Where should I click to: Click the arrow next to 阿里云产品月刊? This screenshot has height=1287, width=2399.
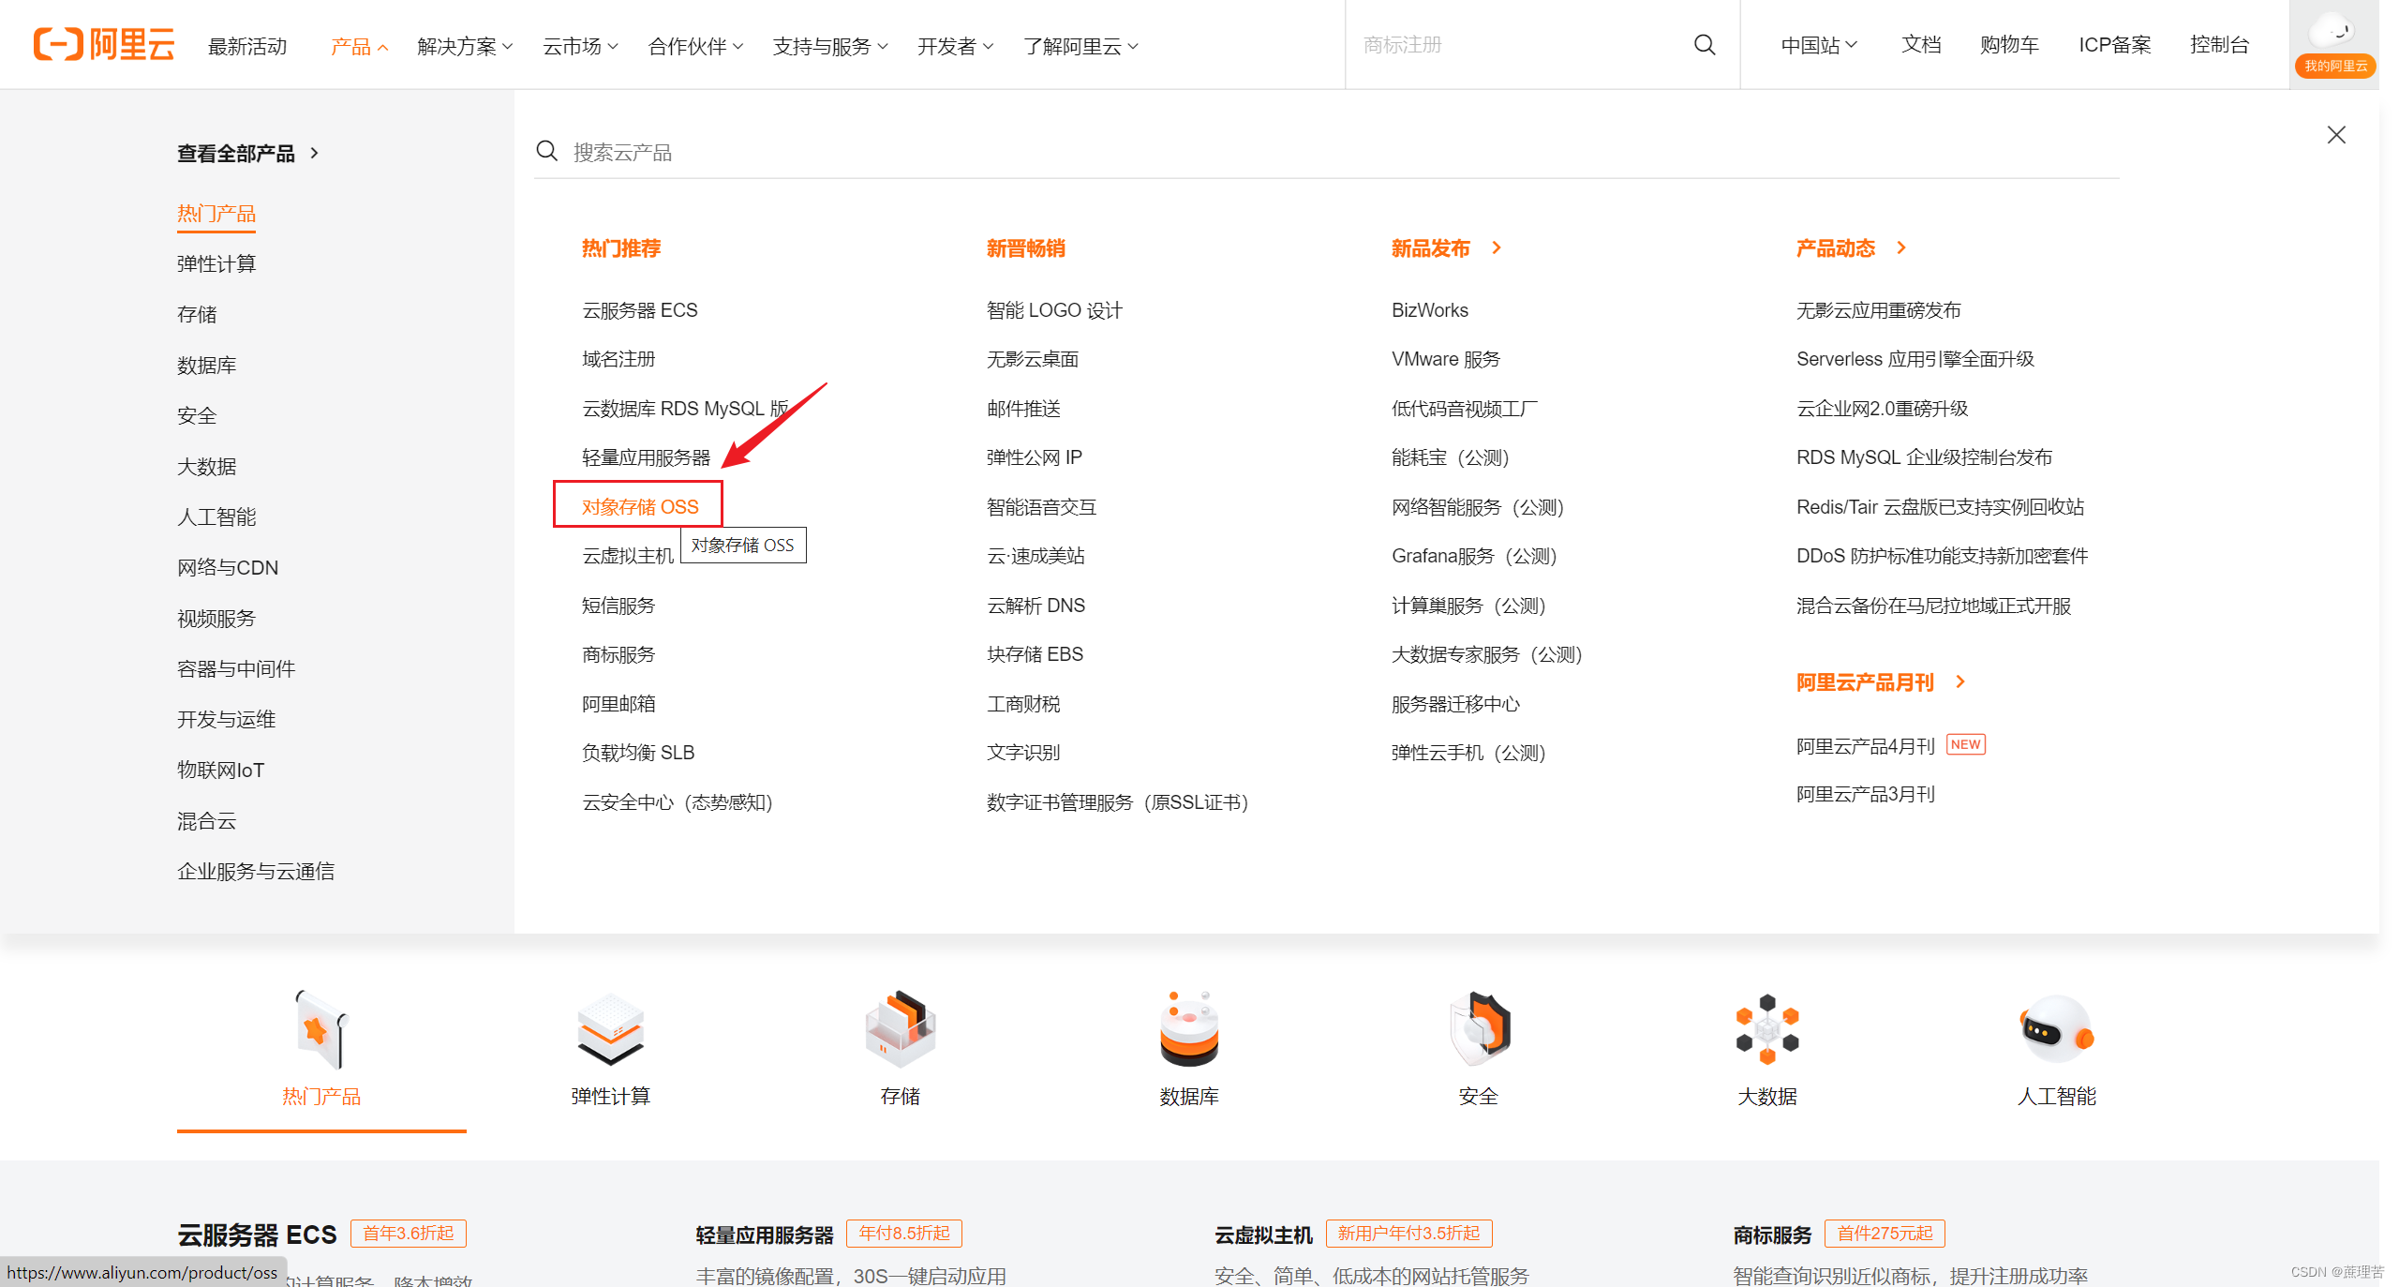coord(1960,681)
